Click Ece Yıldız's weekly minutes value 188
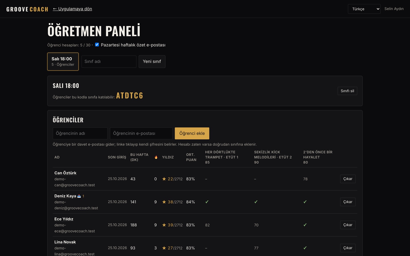Image resolution: width=410 pixels, height=256 pixels. [134, 225]
